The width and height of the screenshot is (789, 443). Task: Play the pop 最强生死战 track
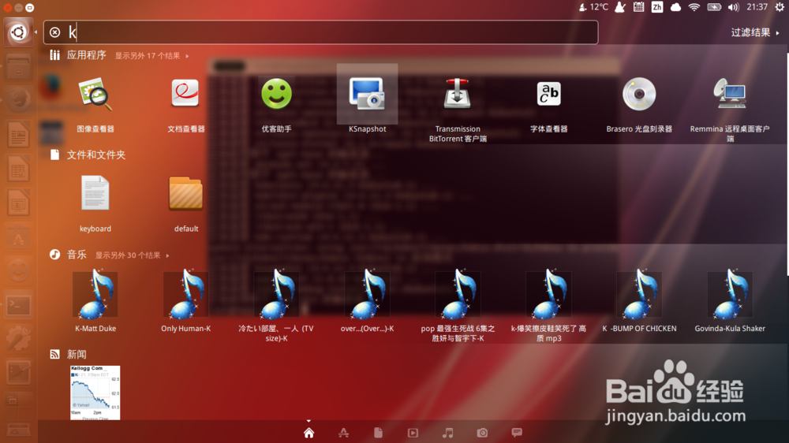(x=458, y=294)
